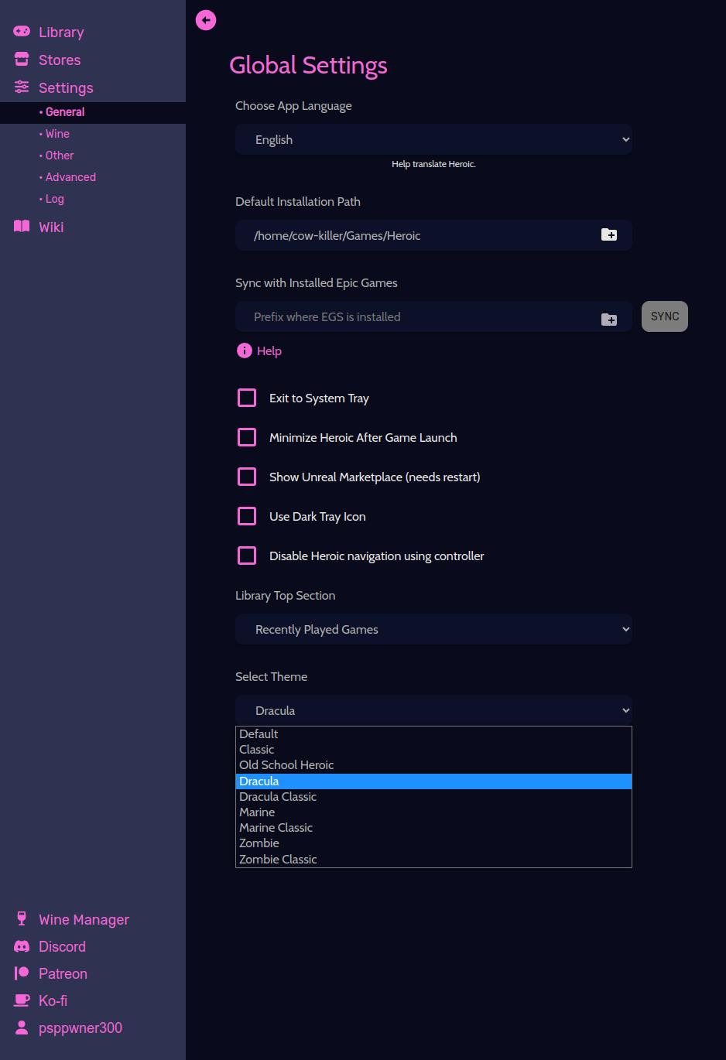
Task: Check Show Unreal Marketplace option
Action: pyautogui.click(x=247, y=477)
